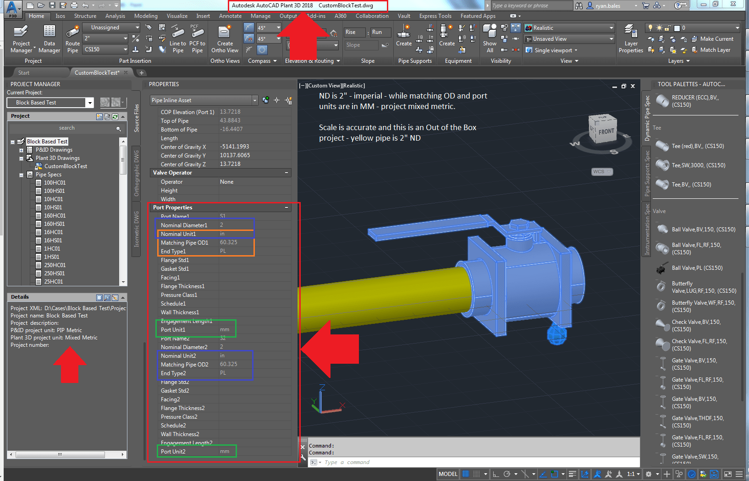Toggle the layer 0 lock icon
The height and width of the screenshot is (481, 749).
668,28
